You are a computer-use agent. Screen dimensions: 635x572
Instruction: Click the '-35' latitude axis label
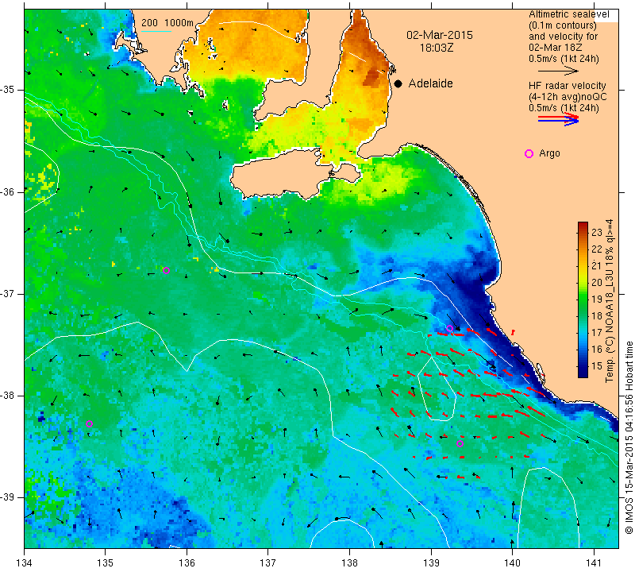pyautogui.click(x=7, y=90)
